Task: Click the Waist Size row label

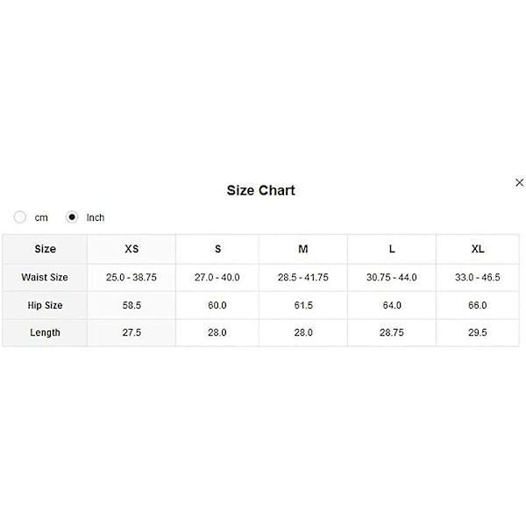Action: (45, 277)
